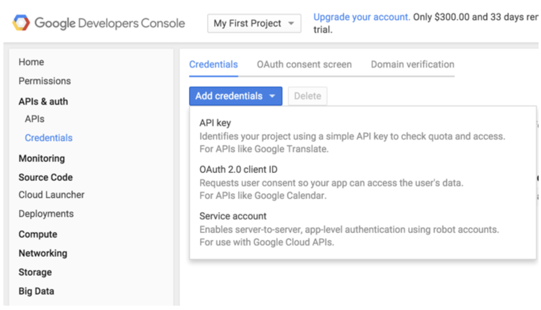
Task: Open Cloud Launcher in the sidebar
Action: click(x=51, y=195)
